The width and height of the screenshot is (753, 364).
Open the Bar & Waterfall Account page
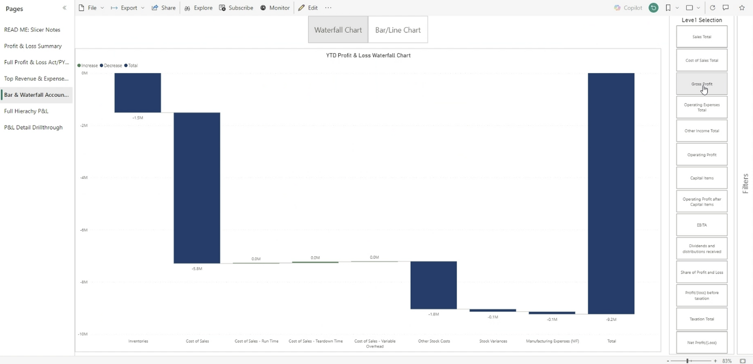click(36, 95)
